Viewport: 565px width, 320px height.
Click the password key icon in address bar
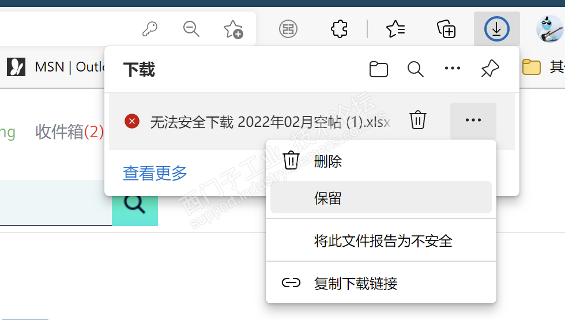pyautogui.click(x=150, y=29)
